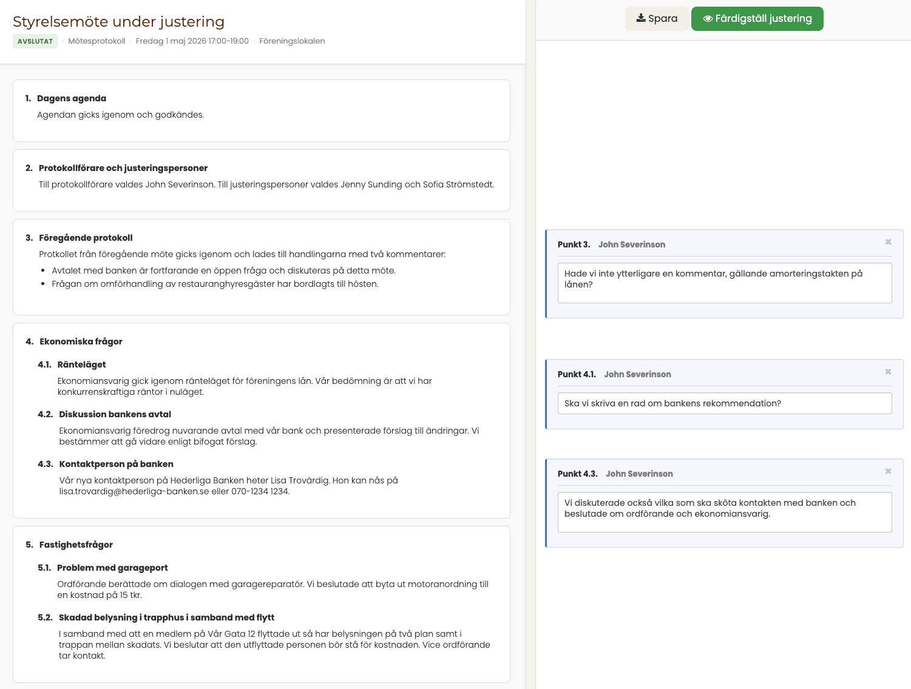Click the page title 'Styrelsemöte under justering'
This screenshot has width=911, height=689.
(119, 22)
